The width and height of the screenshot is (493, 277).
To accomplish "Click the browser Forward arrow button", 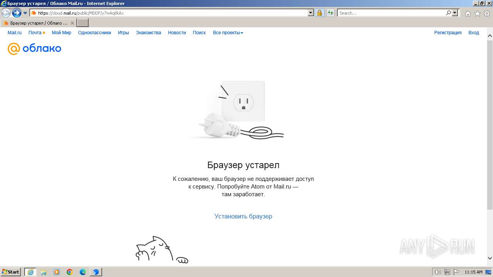I will [17, 13].
